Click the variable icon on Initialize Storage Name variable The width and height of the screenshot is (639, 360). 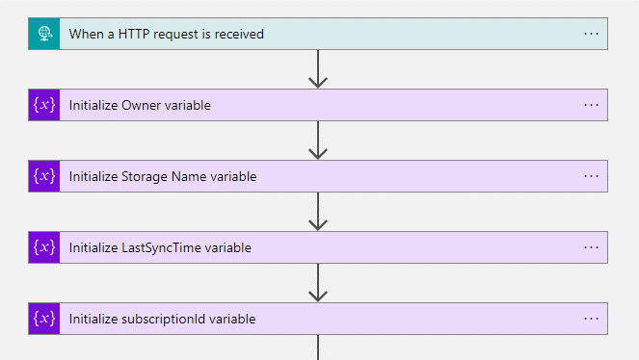point(44,176)
